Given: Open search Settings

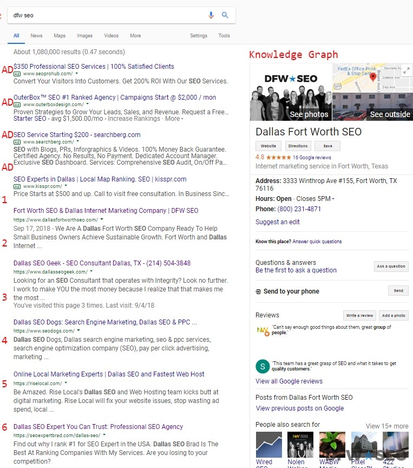Looking at the screenshot, I should (x=199, y=36).
